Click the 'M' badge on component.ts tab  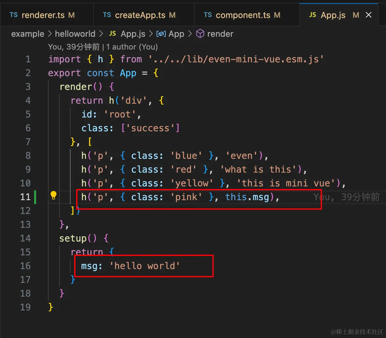pyautogui.click(x=277, y=15)
